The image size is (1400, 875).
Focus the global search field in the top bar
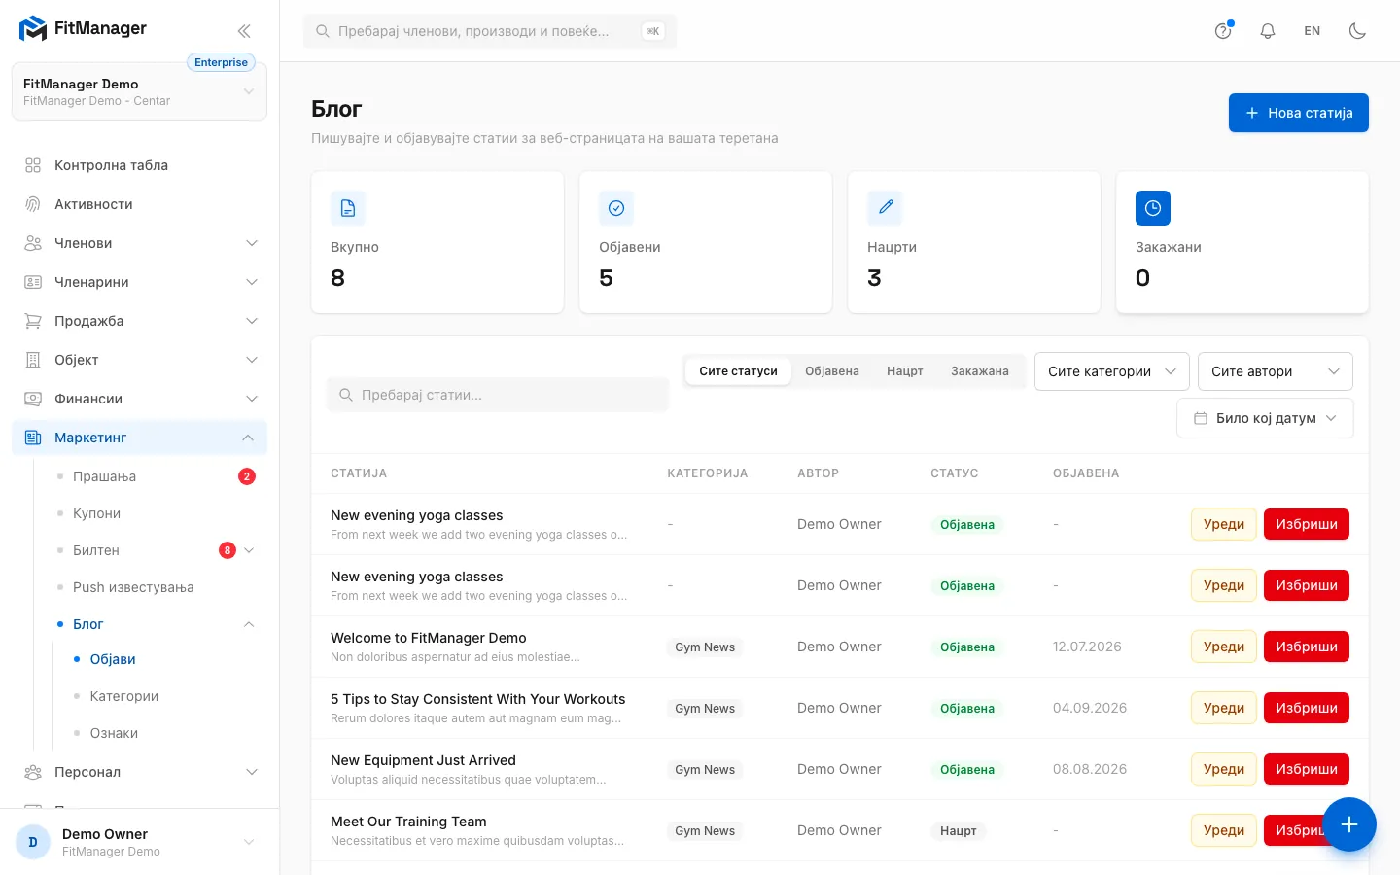[x=490, y=31]
